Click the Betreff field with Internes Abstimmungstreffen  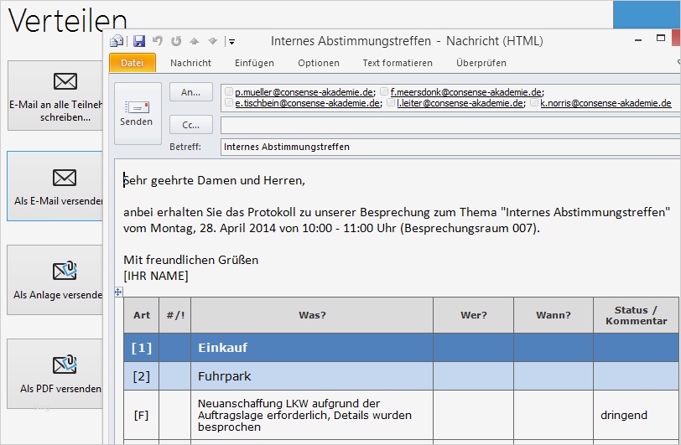(450, 147)
